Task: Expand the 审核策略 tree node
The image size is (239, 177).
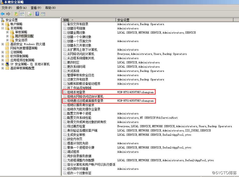Action: coord(7,32)
